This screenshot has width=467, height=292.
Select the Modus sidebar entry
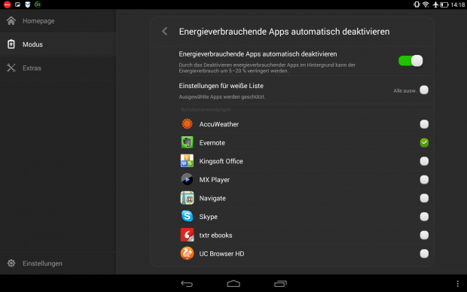(58, 44)
